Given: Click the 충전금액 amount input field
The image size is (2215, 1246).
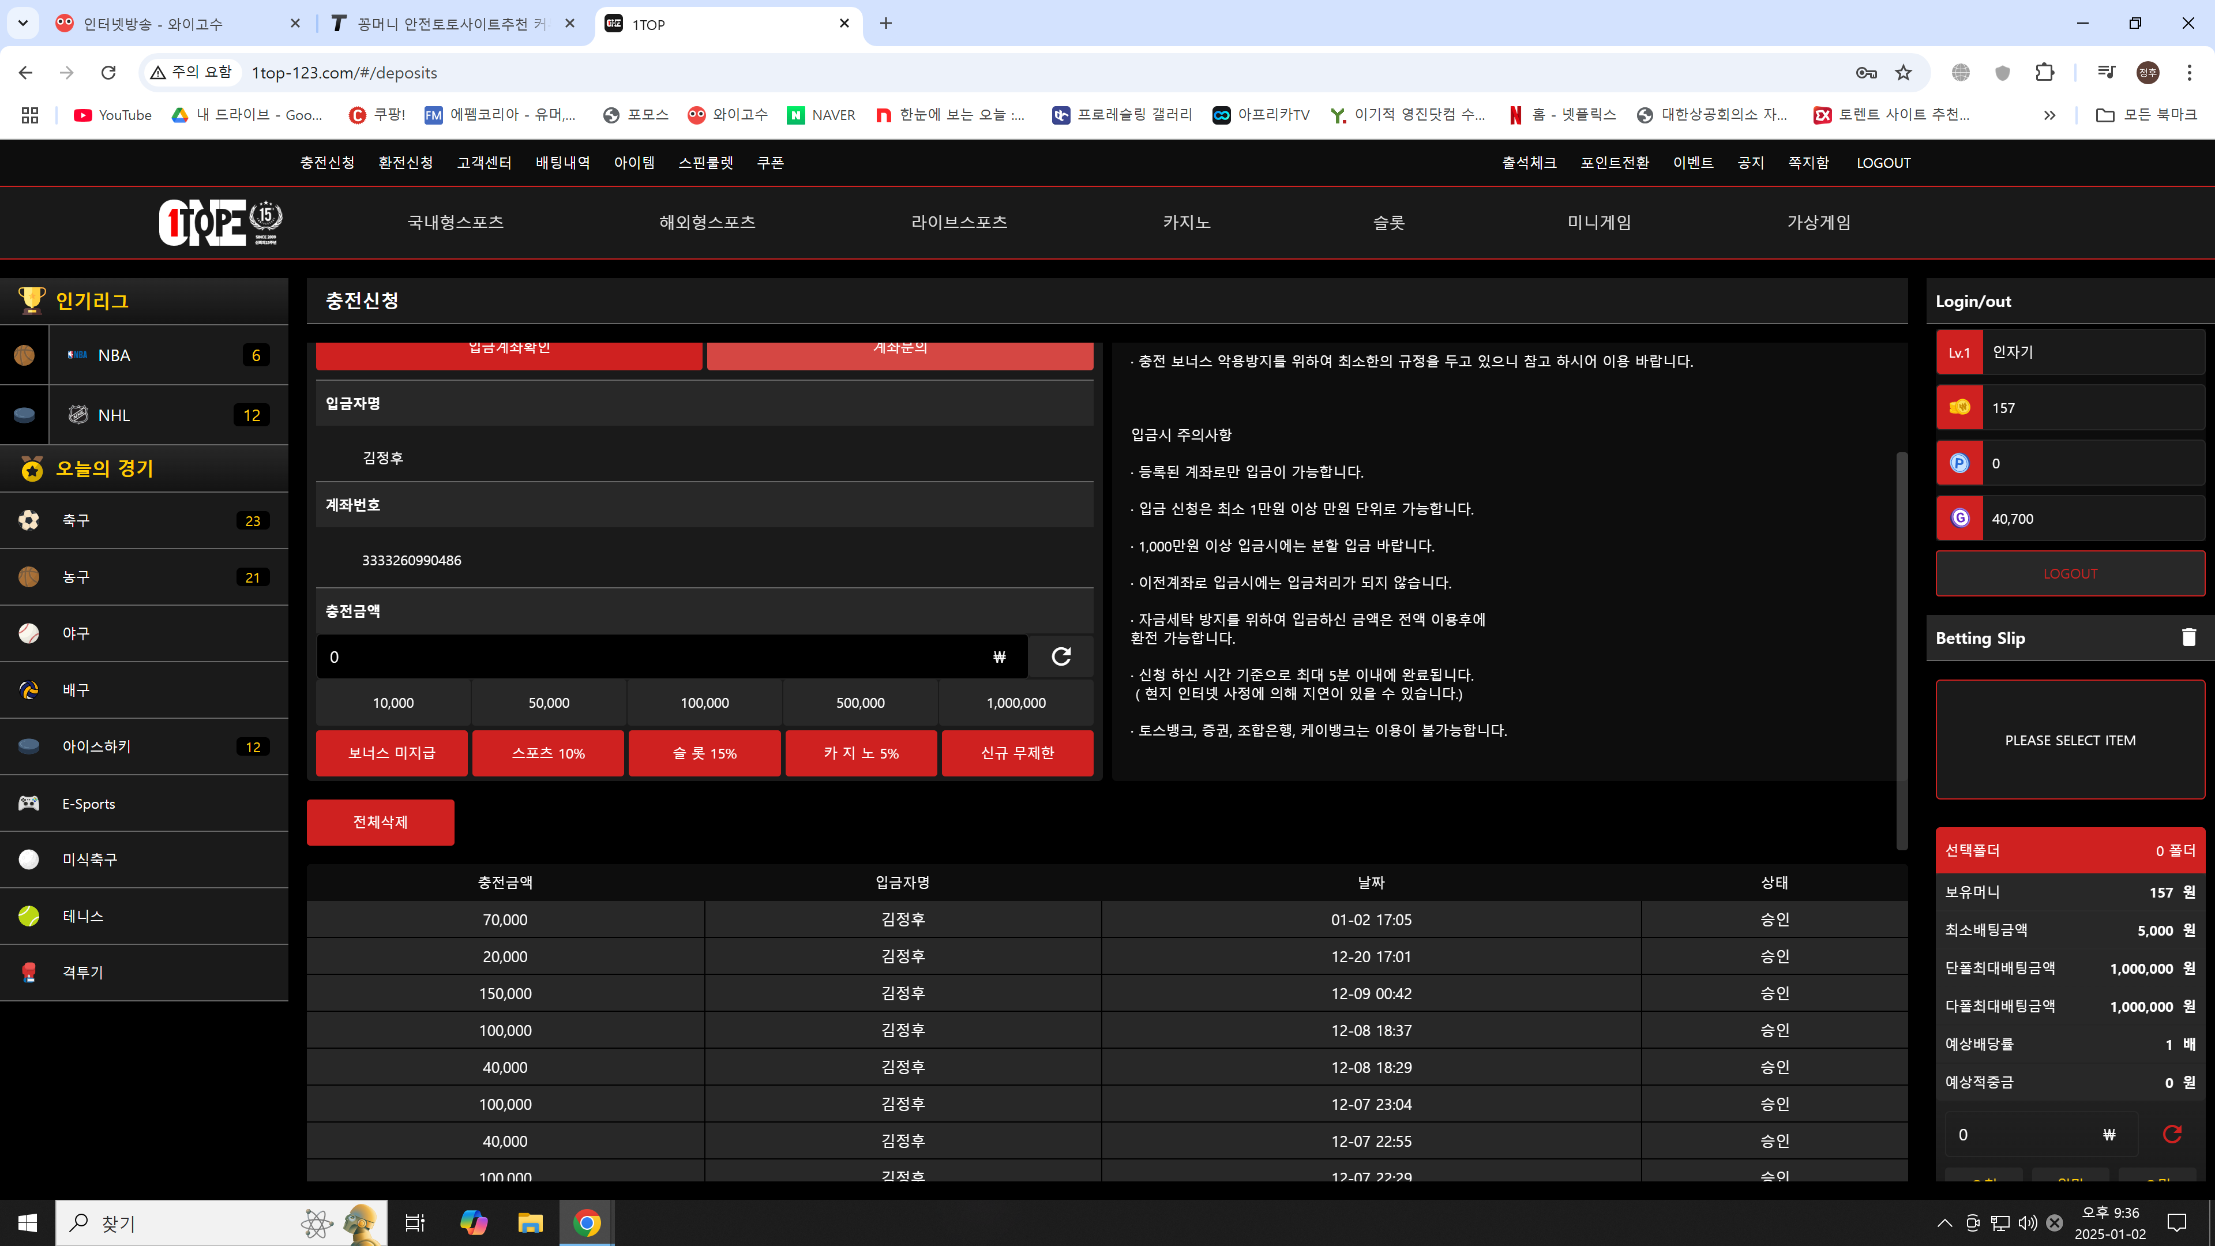Looking at the screenshot, I should pos(654,657).
